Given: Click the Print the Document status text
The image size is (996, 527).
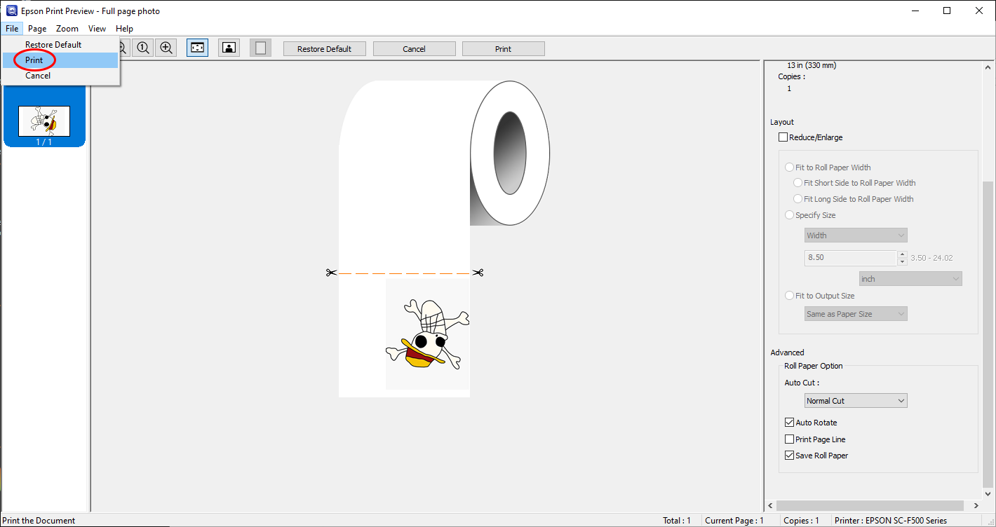Looking at the screenshot, I should tap(39, 521).
